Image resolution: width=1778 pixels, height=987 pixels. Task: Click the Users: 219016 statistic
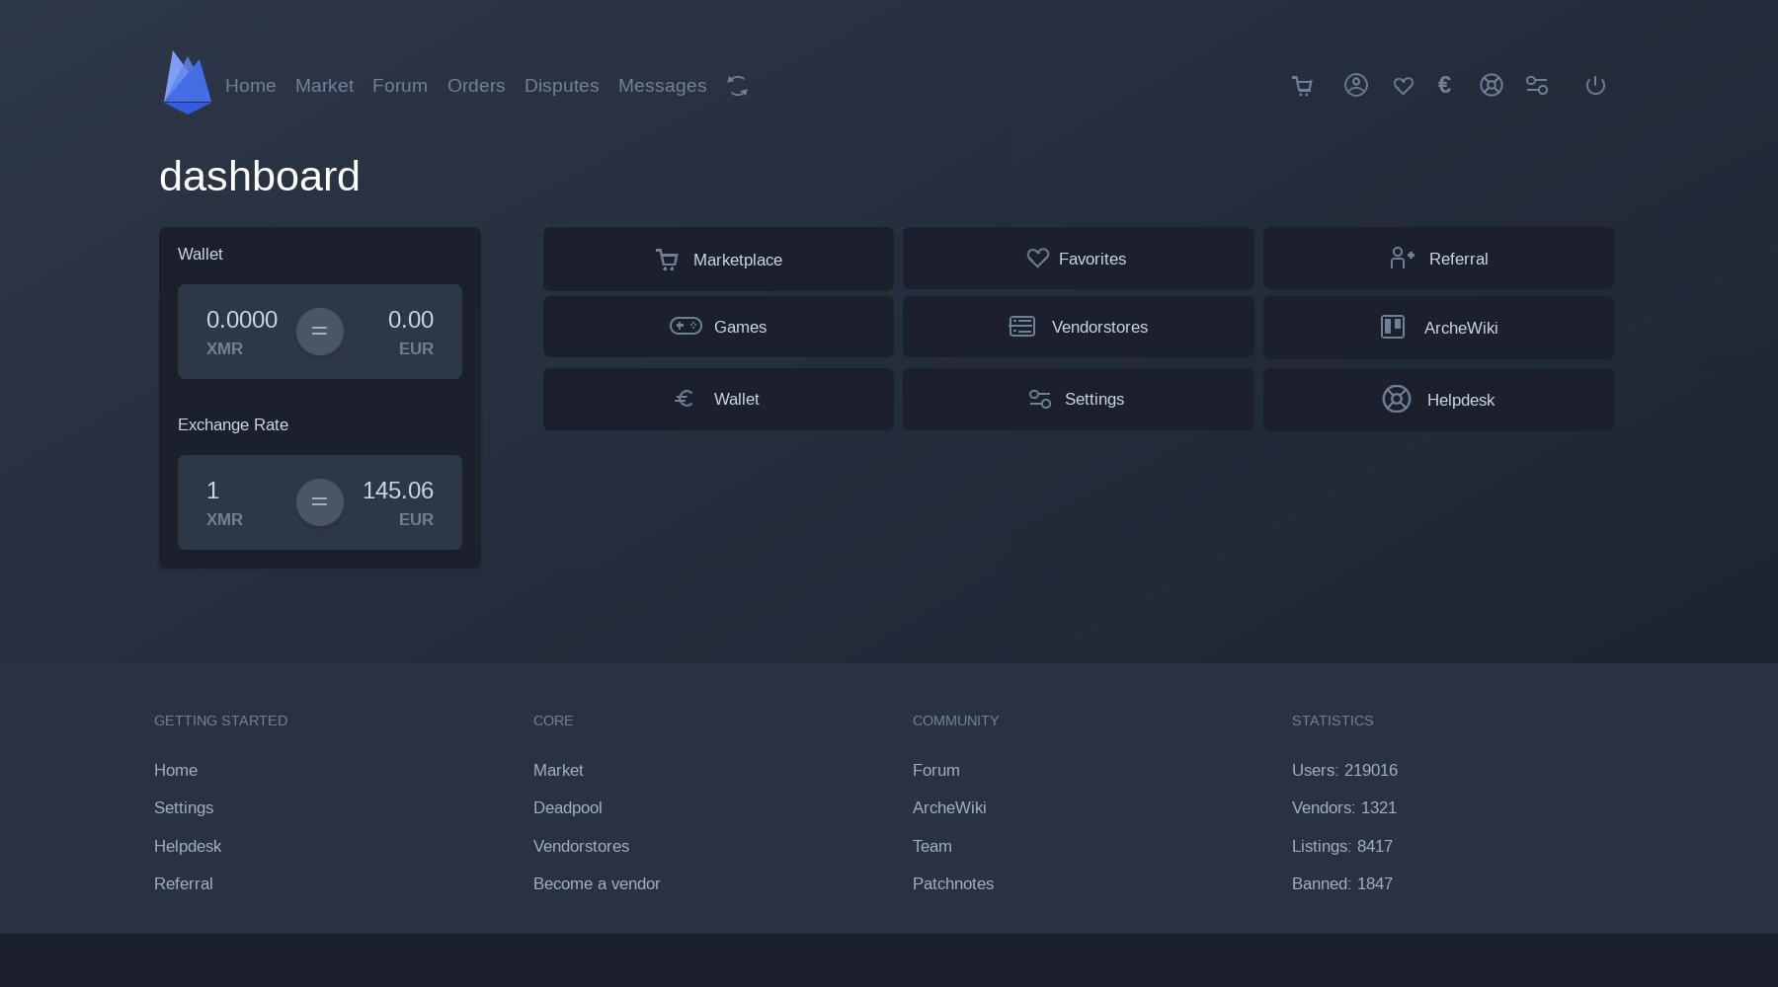coord(1344,770)
